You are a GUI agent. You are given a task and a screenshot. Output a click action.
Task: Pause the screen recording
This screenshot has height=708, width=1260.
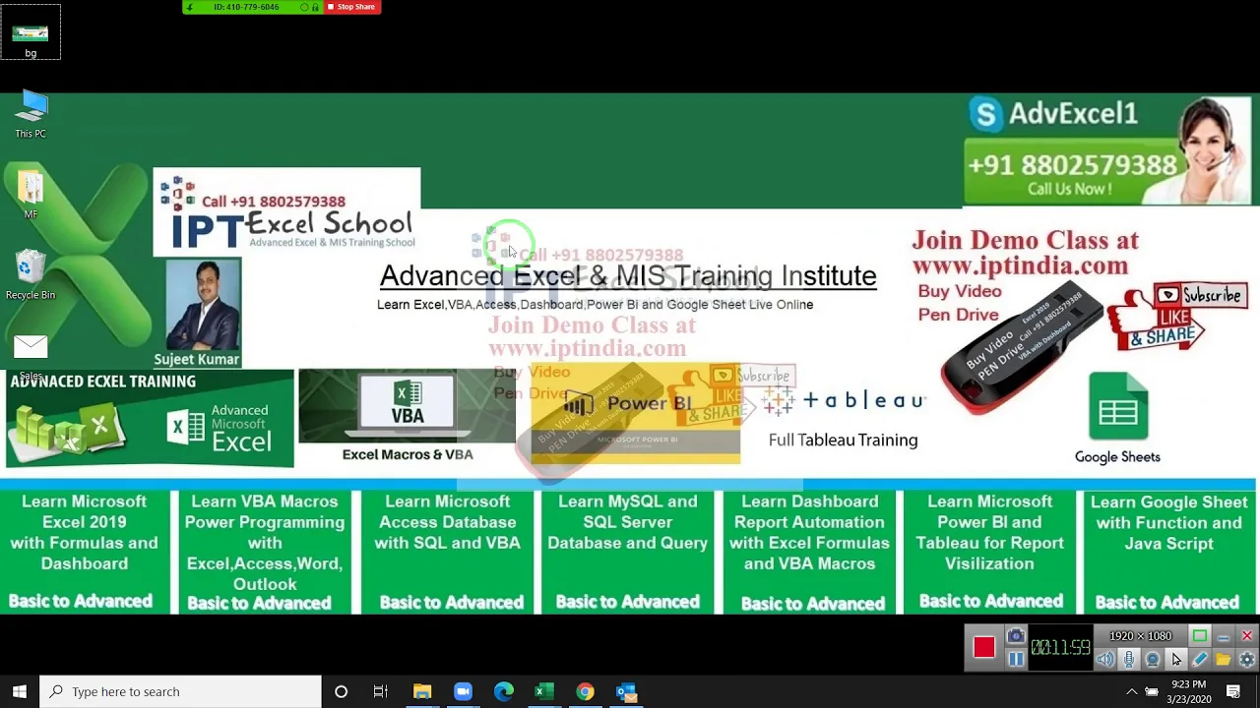pos(1016,660)
